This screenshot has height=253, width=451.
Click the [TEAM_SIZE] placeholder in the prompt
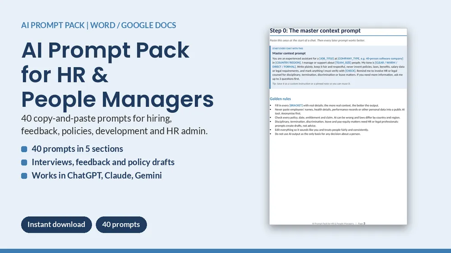[x=343, y=63]
